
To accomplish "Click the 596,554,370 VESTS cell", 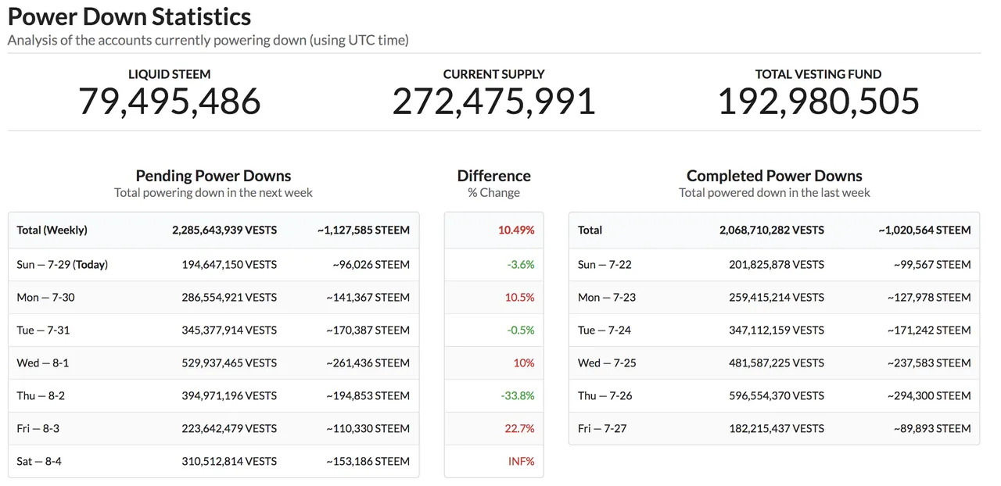I will [777, 395].
